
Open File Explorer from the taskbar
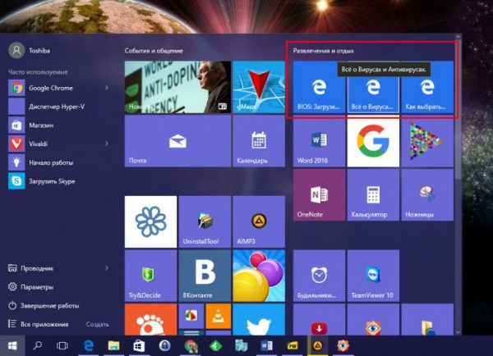pyautogui.click(x=114, y=345)
